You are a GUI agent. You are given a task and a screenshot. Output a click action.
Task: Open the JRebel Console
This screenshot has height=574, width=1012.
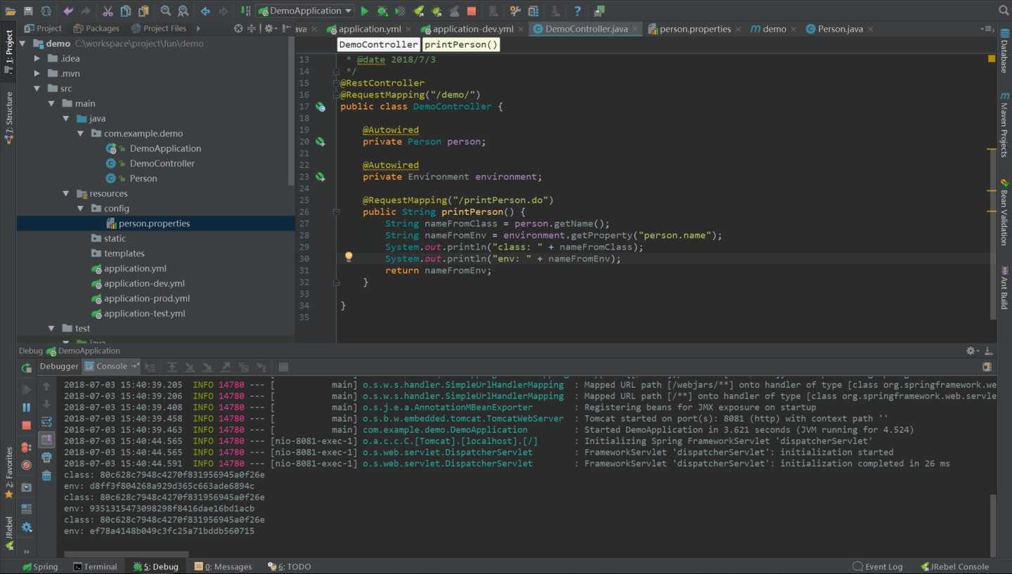954,566
